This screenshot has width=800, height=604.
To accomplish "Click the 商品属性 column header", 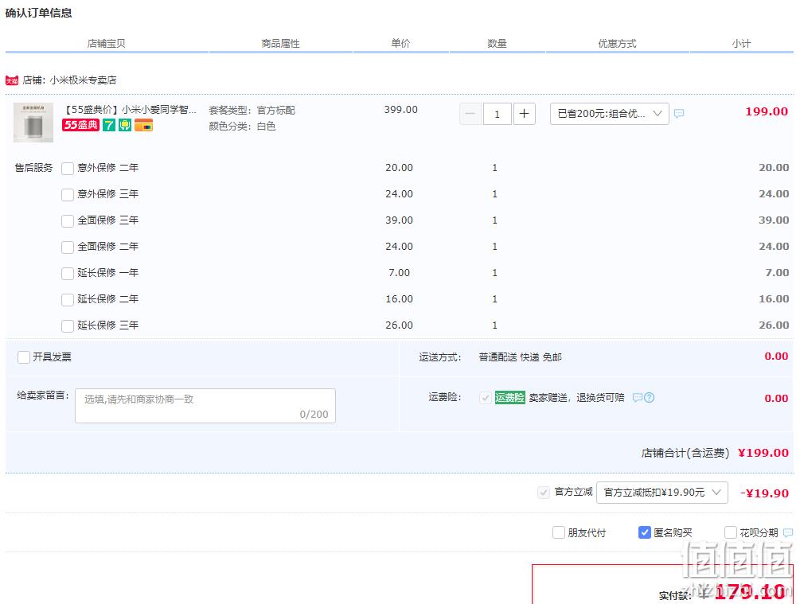I will click(x=280, y=43).
